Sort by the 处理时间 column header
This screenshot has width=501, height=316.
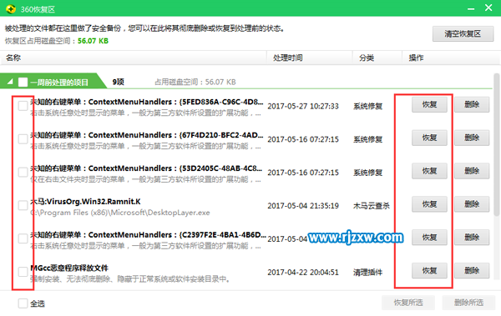310,58
